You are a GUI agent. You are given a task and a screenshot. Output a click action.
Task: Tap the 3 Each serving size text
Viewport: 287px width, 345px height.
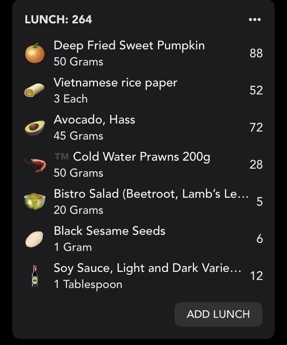71,98
